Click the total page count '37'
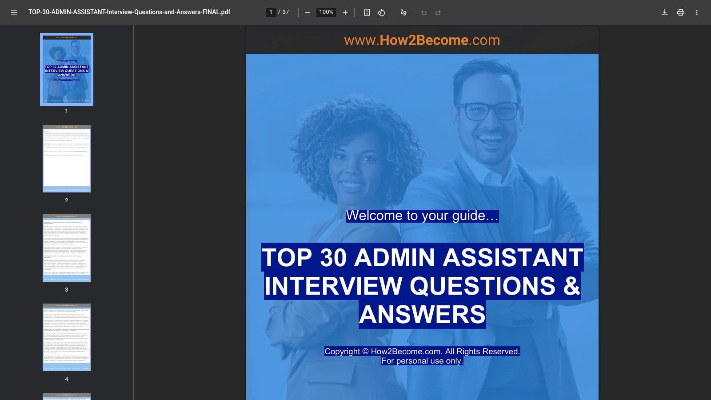This screenshot has width=711, height=400. pyautogui.click(x=286, y=12)
